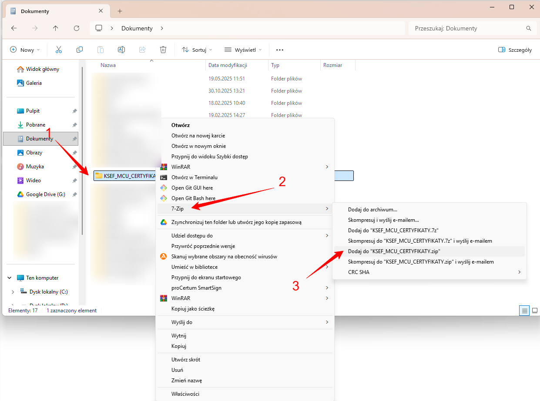Choose Właściwości in context menu

point(245,394)
